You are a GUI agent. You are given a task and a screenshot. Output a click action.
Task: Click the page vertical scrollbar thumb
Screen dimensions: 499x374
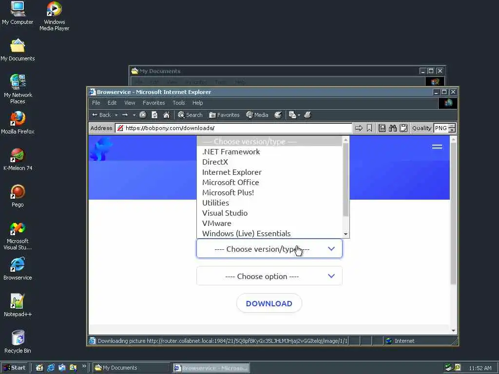click(453, 213)
